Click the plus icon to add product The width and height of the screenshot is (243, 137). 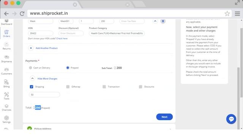pyautogui.click(x=31, y=48)
